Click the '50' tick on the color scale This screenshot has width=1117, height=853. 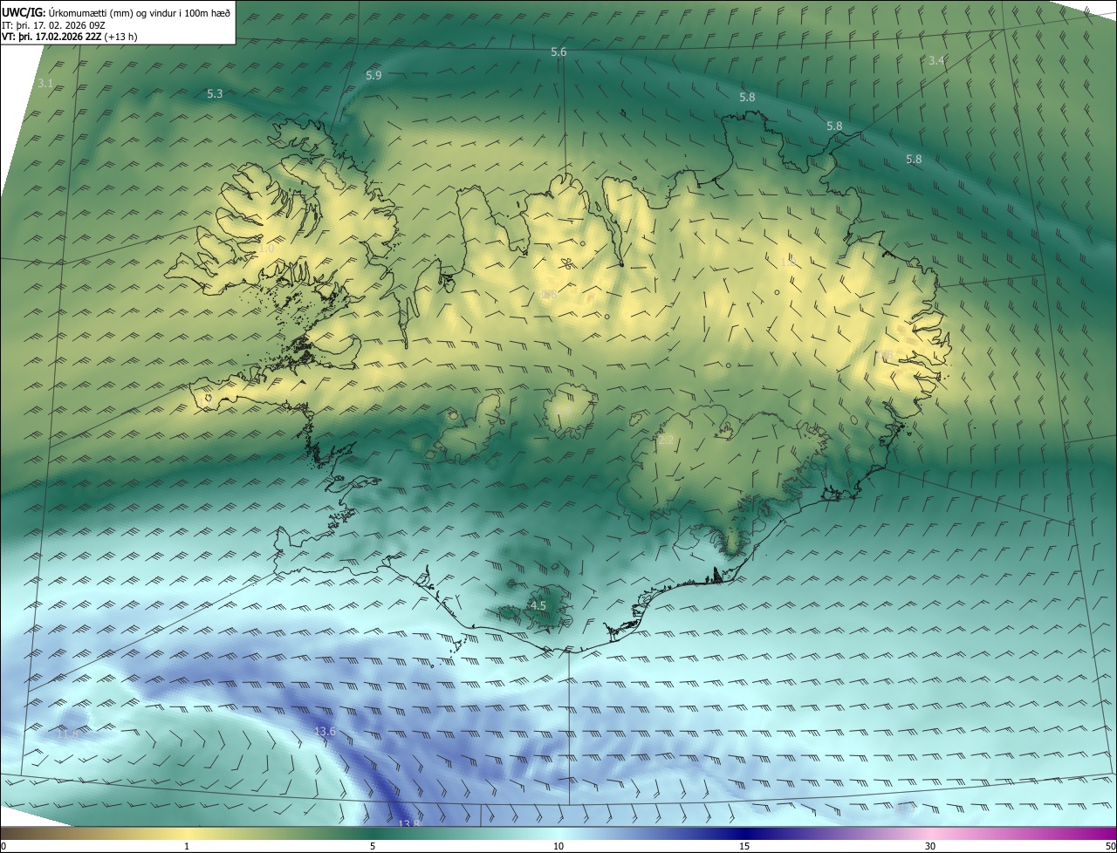click(1110, 846)
